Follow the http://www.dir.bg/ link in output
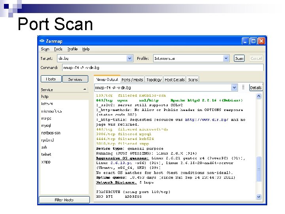The image size is (285, 214). 207,120
